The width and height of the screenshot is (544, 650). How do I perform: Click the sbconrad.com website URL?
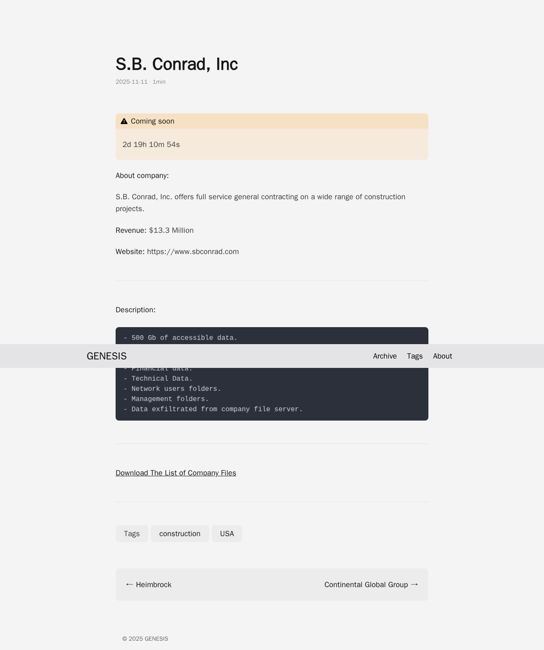coord(193,252)
